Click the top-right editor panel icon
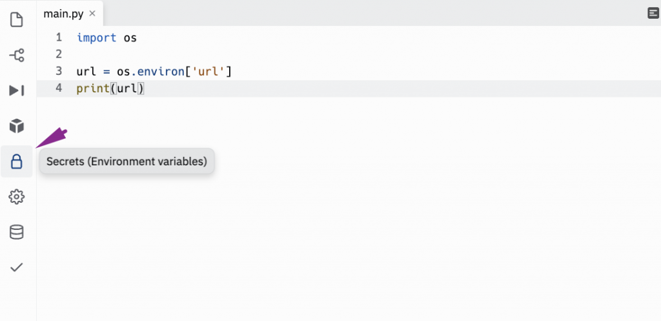Viewport: 661px width, 321px height. coord(653,13)
